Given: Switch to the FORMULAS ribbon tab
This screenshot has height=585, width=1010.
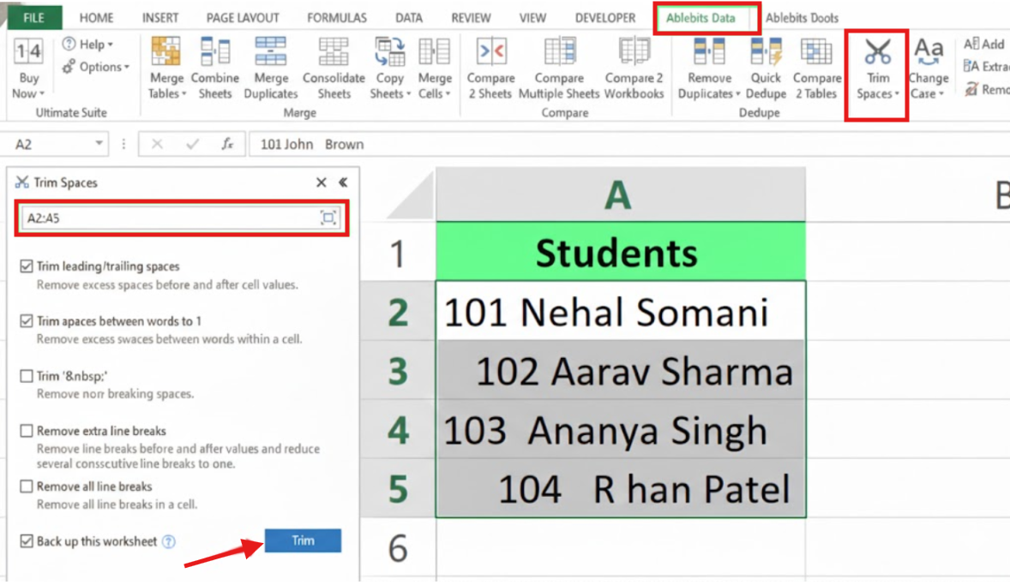Looking at the screenshot, I should [x=336, y=17].
